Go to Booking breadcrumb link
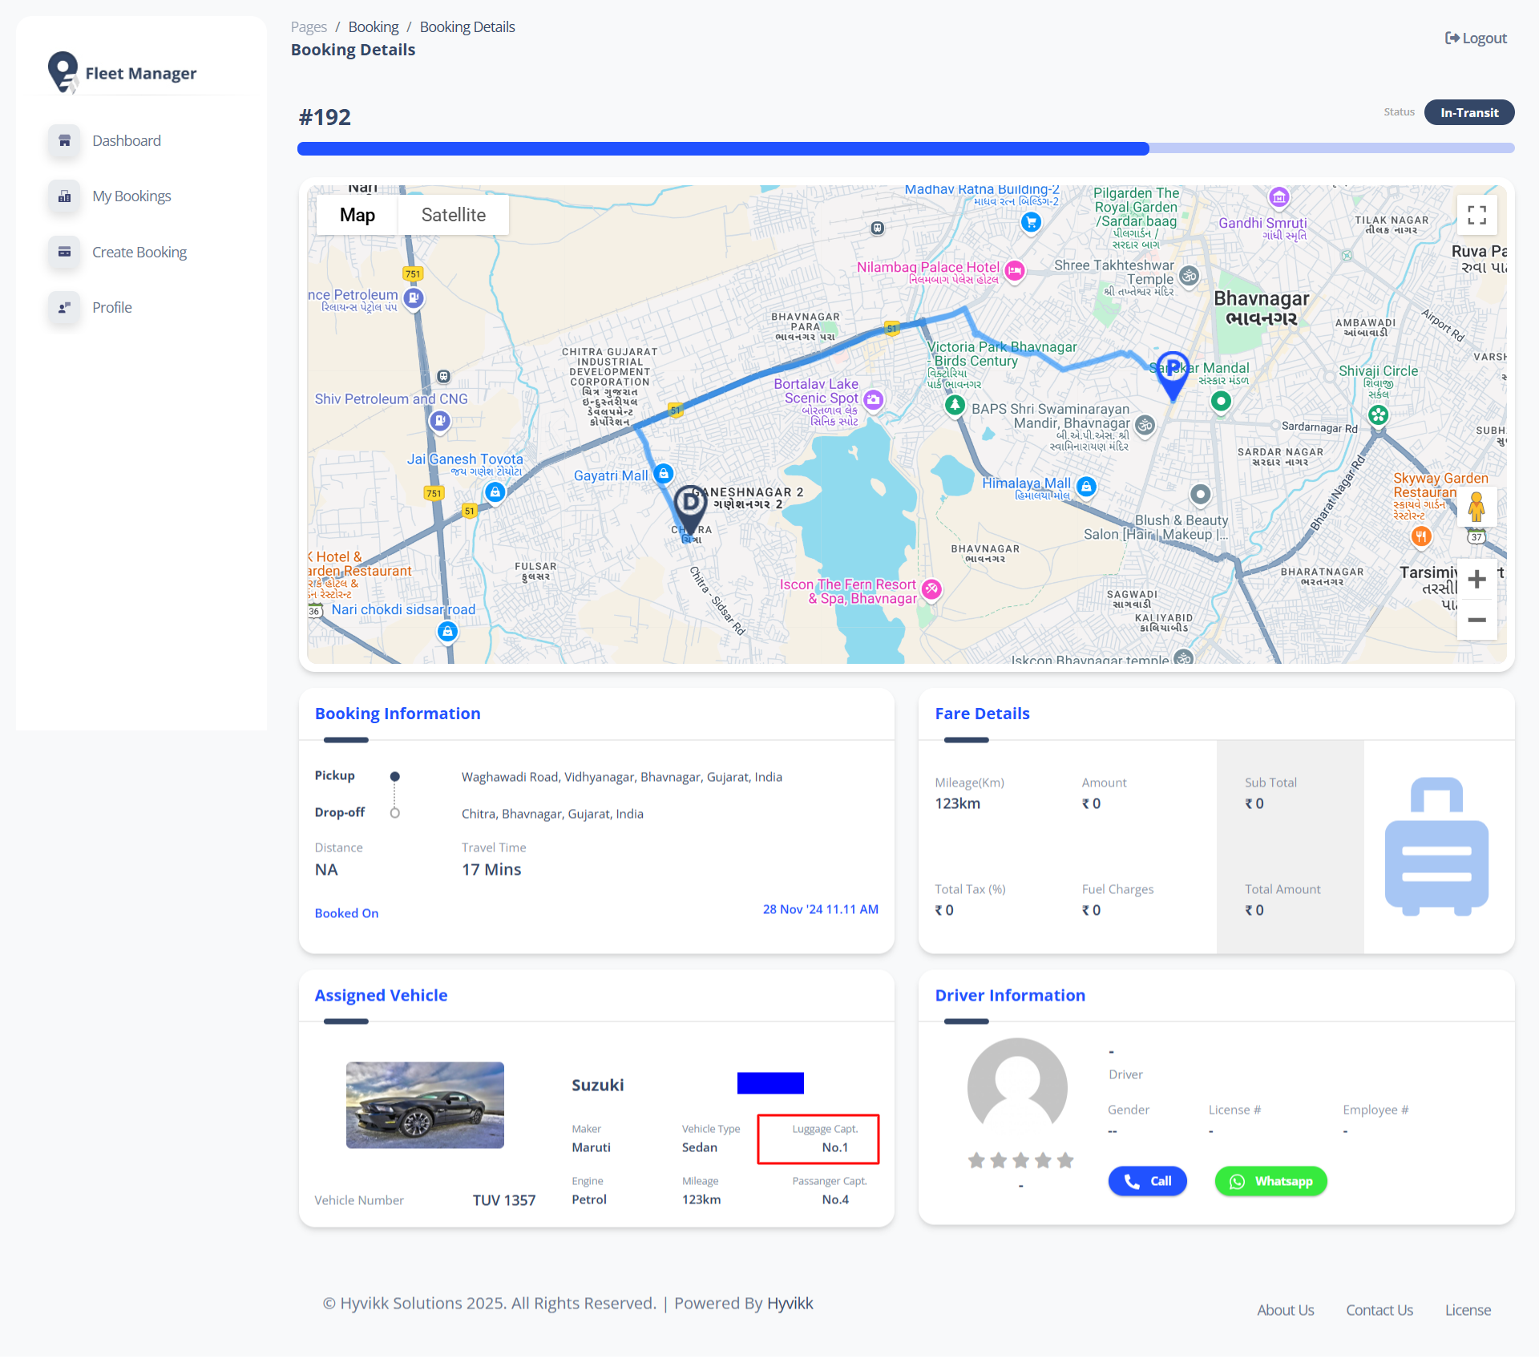Image resolution: width=1539 pixels, height=1359 pixels. tap(373, 27)
